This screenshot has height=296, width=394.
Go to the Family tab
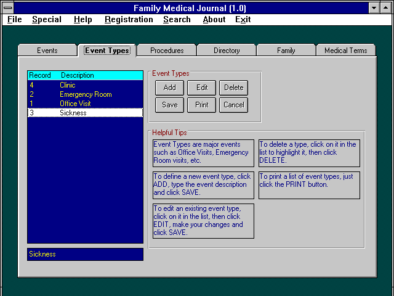[286, 51]
